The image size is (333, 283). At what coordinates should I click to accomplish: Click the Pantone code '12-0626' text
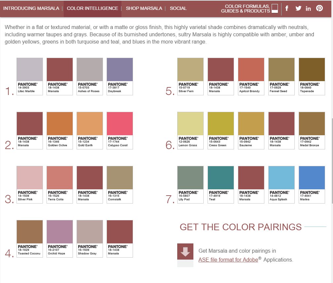click(x=184, y=141)
